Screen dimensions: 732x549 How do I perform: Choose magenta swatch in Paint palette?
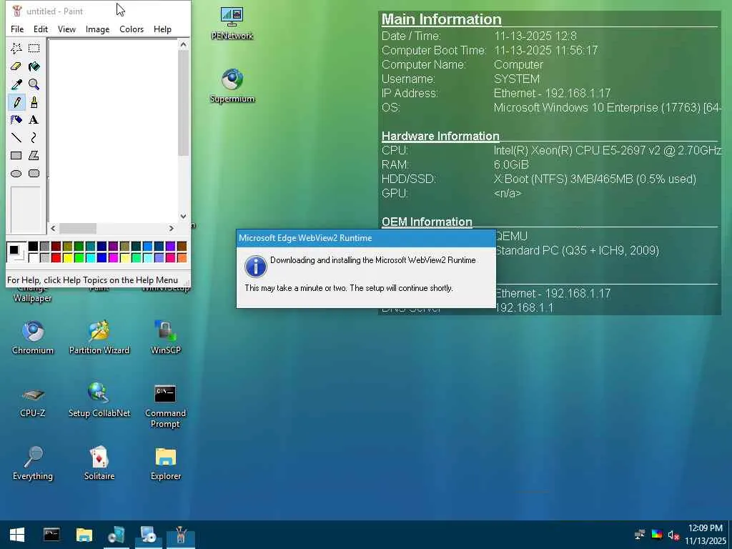(x=113, y=257)
